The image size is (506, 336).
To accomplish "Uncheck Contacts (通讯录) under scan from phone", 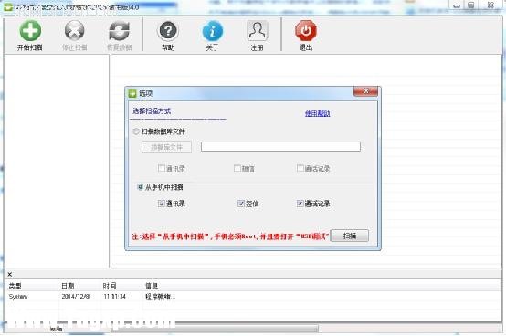I will [x=162, y=203].
